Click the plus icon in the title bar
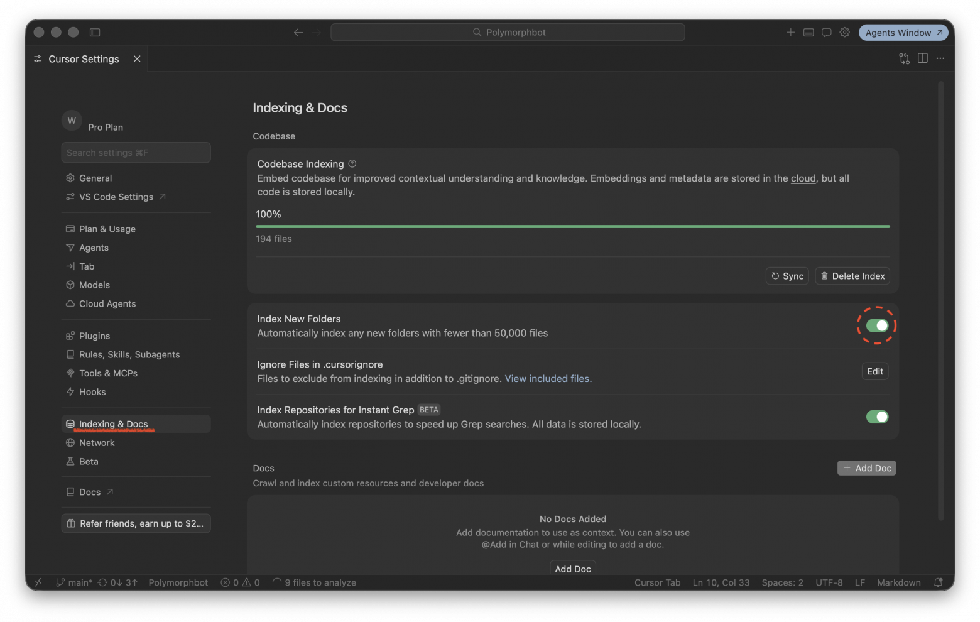 click(x=790, y=32)
